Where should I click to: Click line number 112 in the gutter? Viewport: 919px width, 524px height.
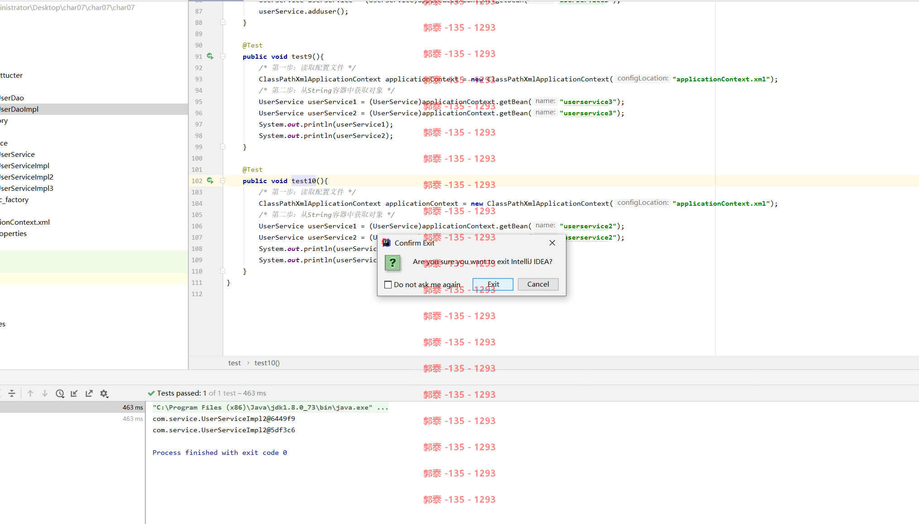click(197, 294)
